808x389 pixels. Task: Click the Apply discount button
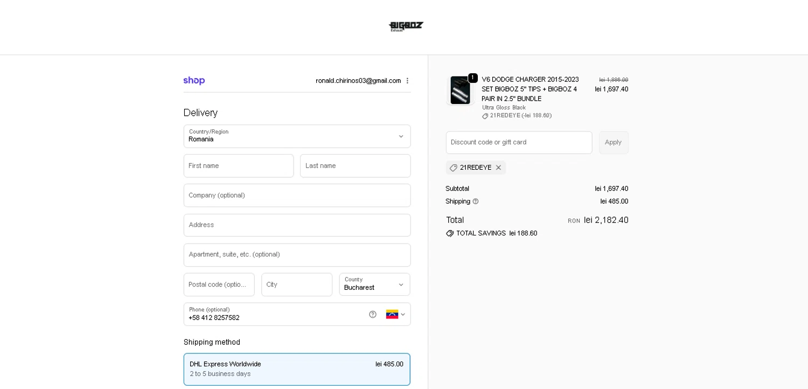(x=614, y=143)
